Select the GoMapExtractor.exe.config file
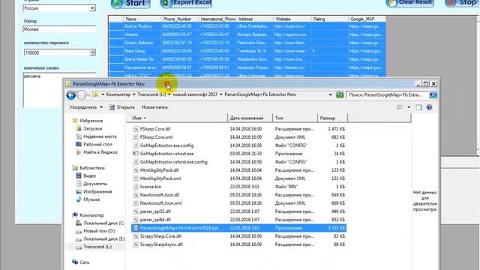This screenshot has width=480, height=270. (x=166, y=145)
